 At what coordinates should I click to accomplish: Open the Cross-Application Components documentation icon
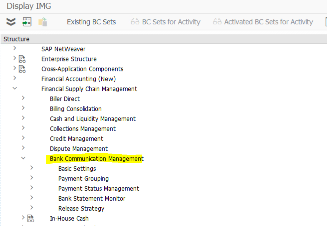[x=22, y=69]
